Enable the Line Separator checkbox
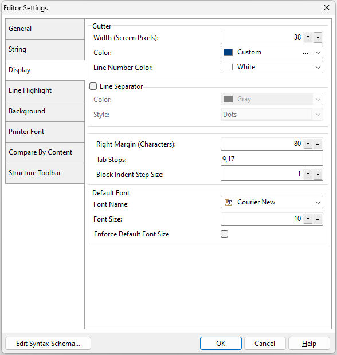337x355 pixels. [x=93, y=86]
